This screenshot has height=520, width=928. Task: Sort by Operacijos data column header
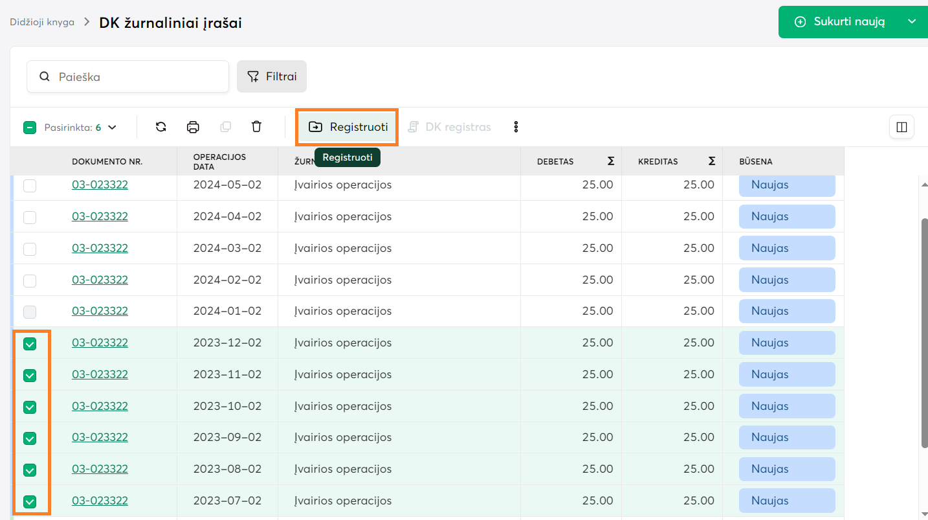click(x=219, y=161)
